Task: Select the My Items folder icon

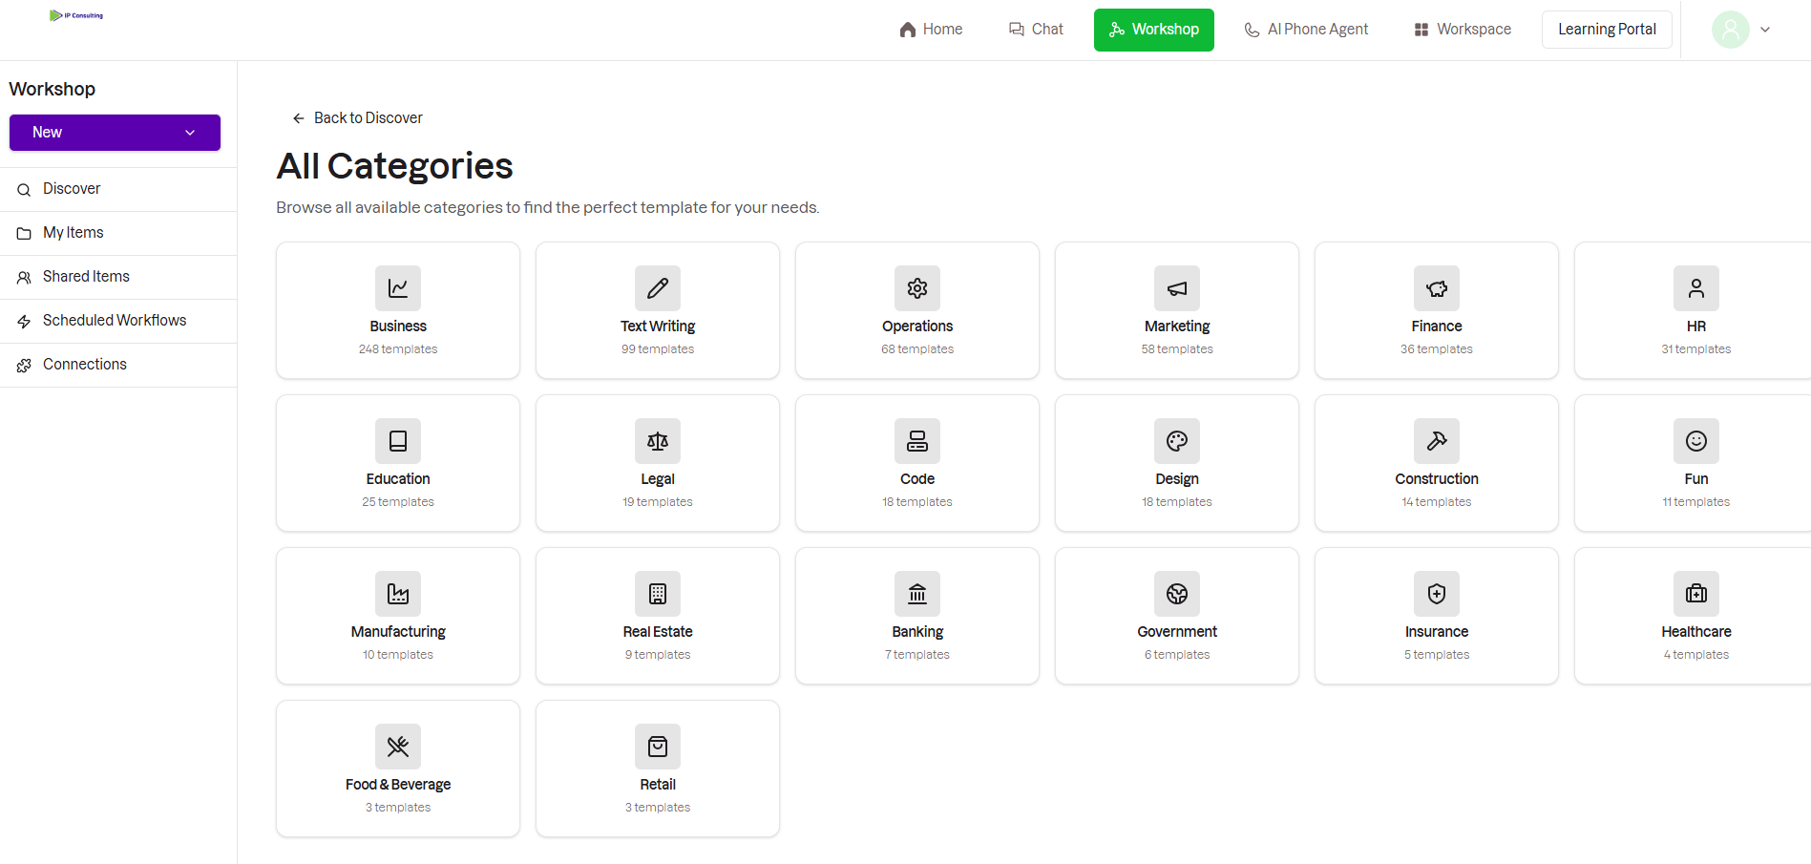Action: click(x=24, y=232)
